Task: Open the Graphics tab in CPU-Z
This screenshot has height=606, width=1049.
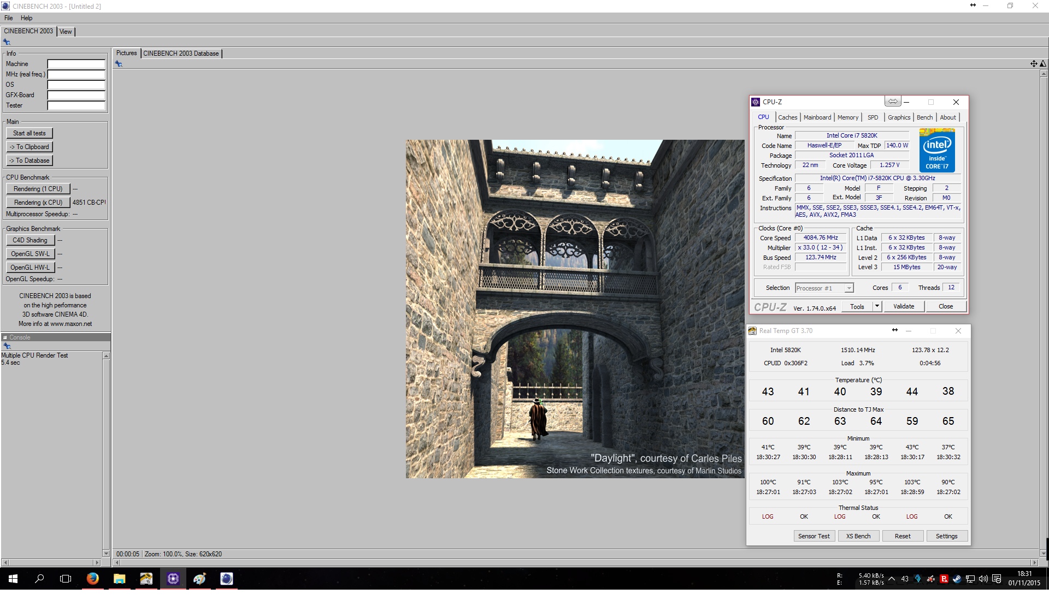Action: pyautogui.click(x=899, y=117)
